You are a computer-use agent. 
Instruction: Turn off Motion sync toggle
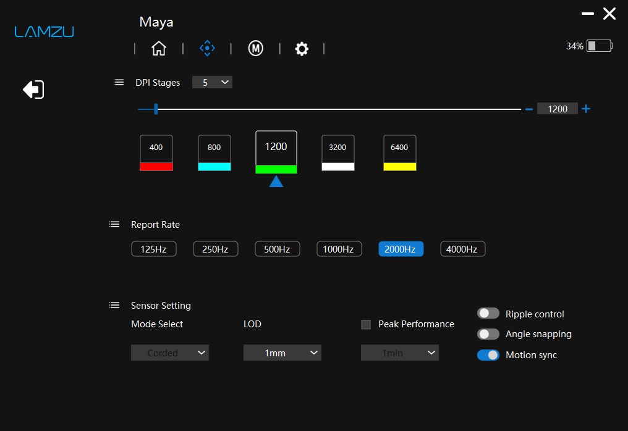point(488,355)
